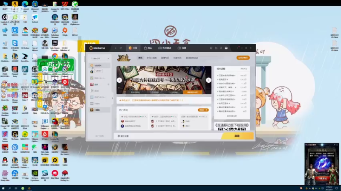Open the 互通移动版下载说明 QR panel
The height and width of the screenshot is (191, 341).
point(232,126)
